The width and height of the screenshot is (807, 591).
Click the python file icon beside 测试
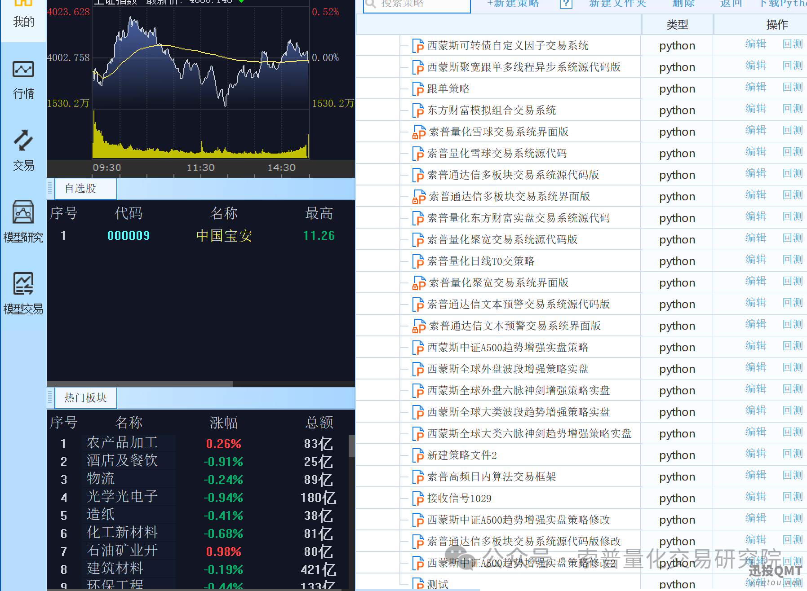pos(418,584)
